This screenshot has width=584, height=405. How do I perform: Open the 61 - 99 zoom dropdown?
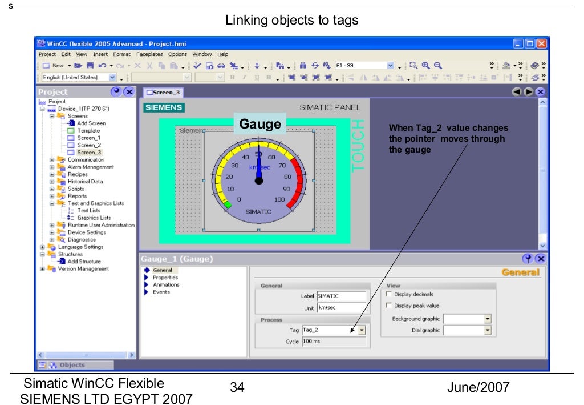point(390,66)
